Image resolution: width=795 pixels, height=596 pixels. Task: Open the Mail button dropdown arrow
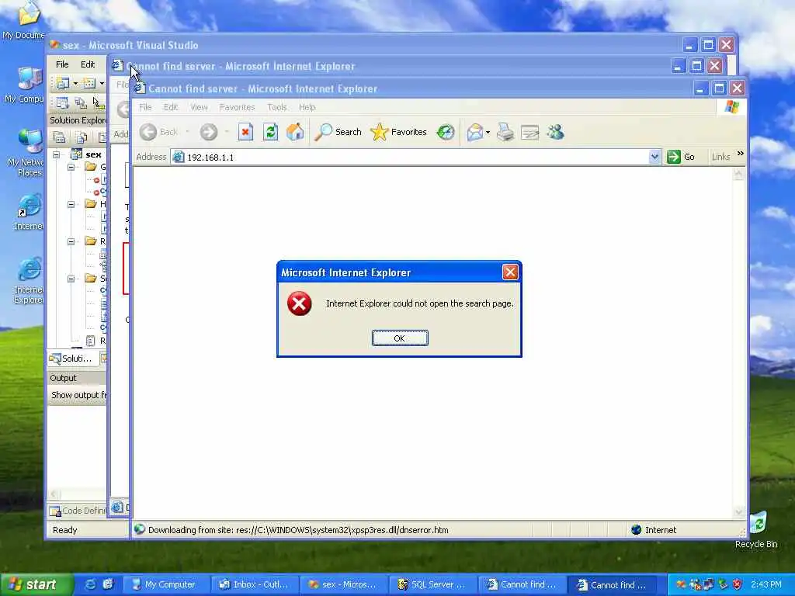pos(488,133)
